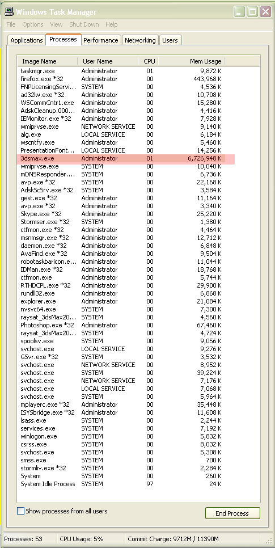The image size is (275, 548).
Task: Switch to the Networking tab
Action: pos(140,40)
